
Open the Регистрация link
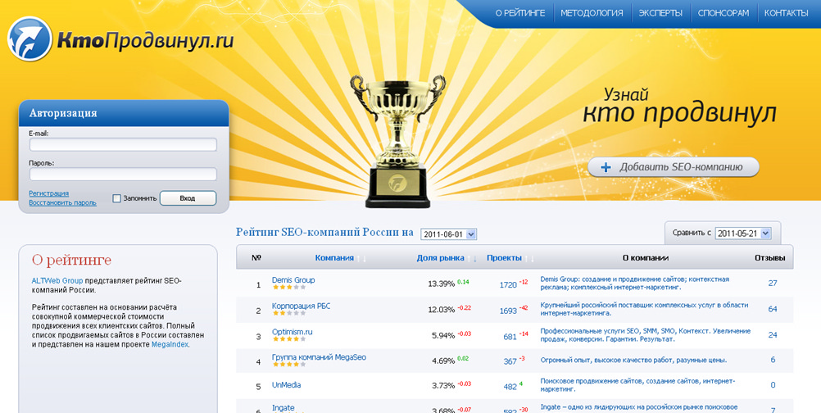tap(48, 193)
